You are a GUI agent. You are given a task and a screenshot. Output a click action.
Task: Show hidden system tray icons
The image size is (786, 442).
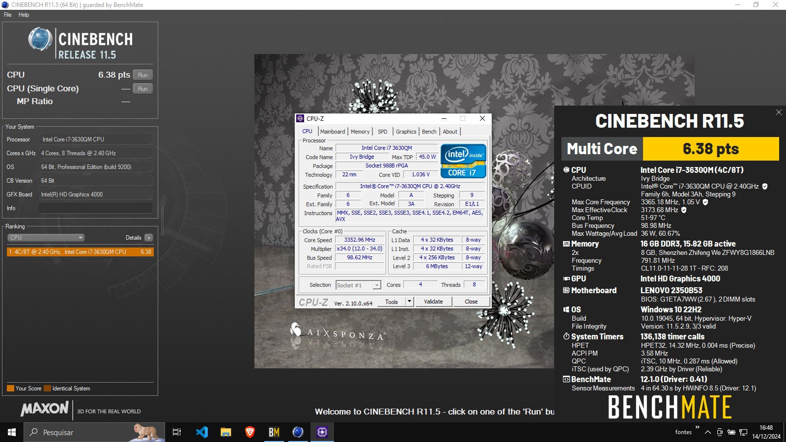click(707, 432)
